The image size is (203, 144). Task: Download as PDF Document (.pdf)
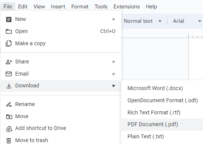pyautogui.click(x=162, y=124)
